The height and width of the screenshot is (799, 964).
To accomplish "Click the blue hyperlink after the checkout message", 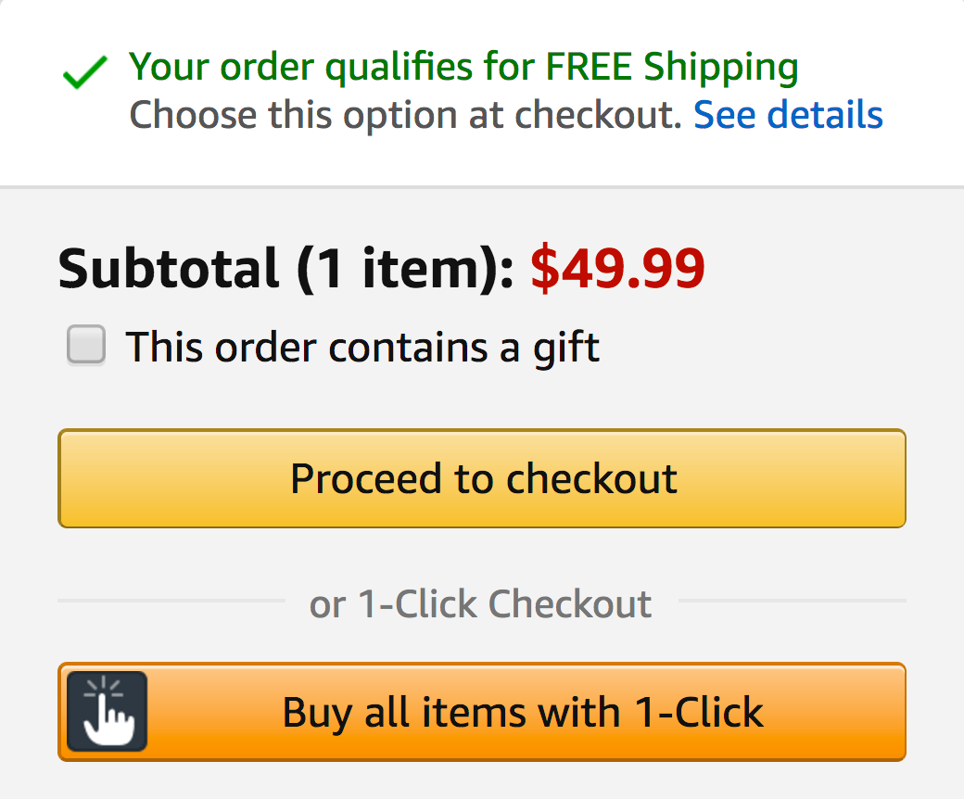I will [x=788, y=114].
